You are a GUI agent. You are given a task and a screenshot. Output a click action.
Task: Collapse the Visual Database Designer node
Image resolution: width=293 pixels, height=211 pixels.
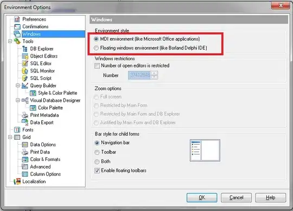click(x=18, y=101)
